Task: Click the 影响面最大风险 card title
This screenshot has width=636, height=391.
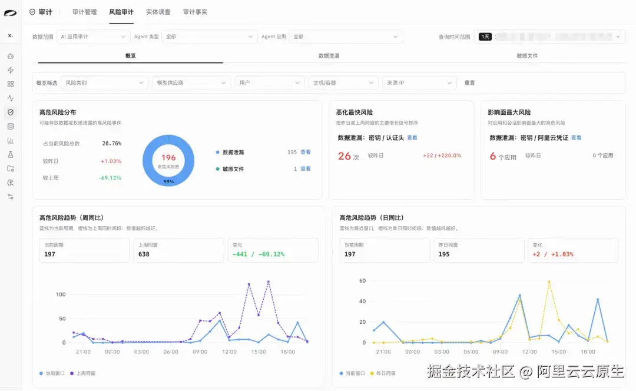Action: pyautogui.click(x=509, y=112)
